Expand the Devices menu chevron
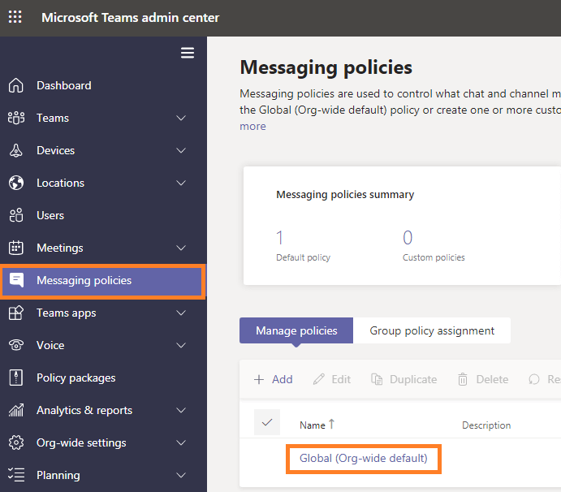The width and height of the screenshot is (561, 492). [x=181, y=150]
